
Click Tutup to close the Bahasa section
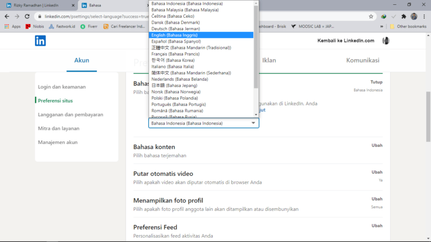376,82
